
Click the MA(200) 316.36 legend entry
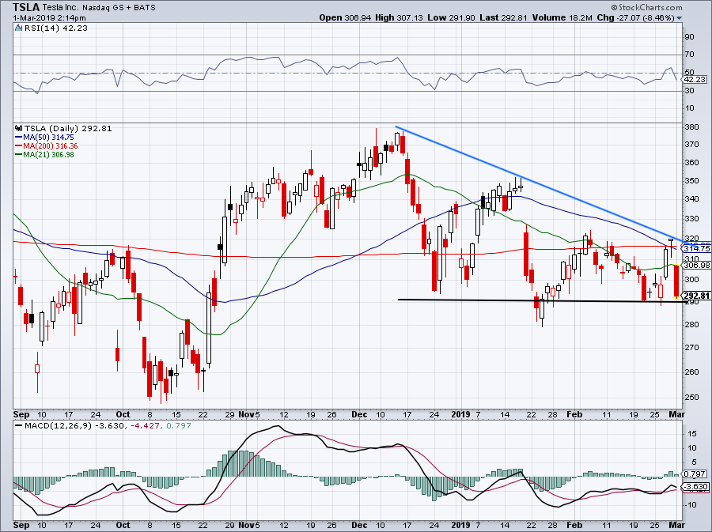47,146
